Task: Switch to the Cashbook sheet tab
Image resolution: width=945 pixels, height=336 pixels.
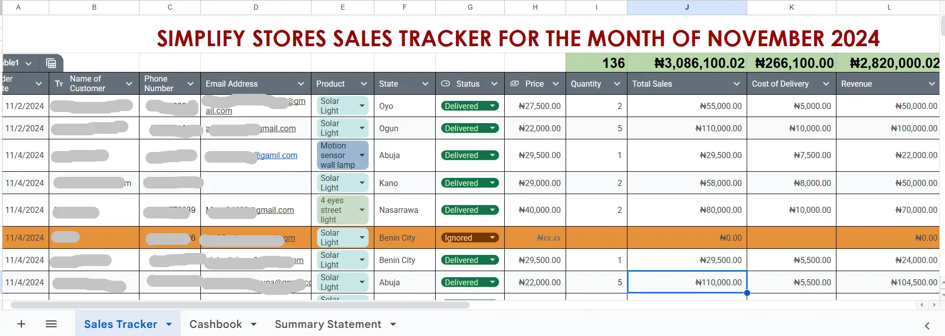Action: point(216,324)
